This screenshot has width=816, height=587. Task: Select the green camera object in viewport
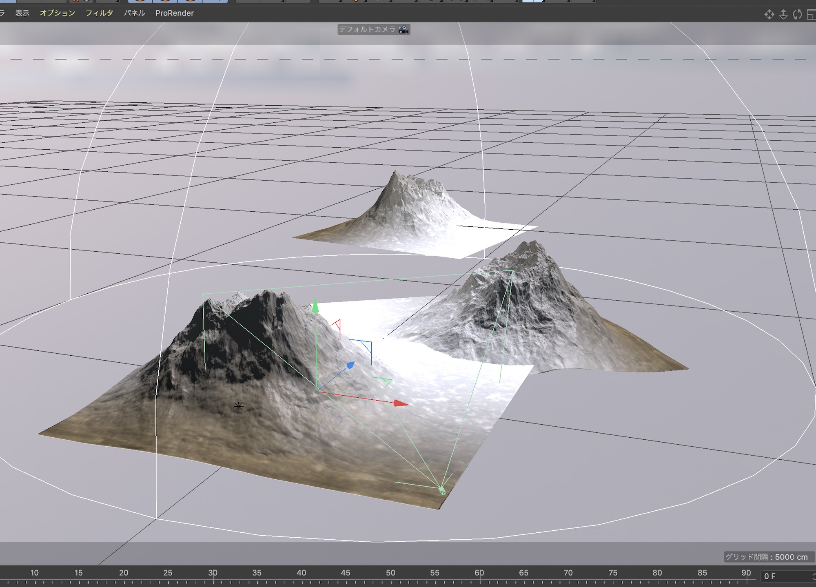pyautogui.click(x=442, y=490)
